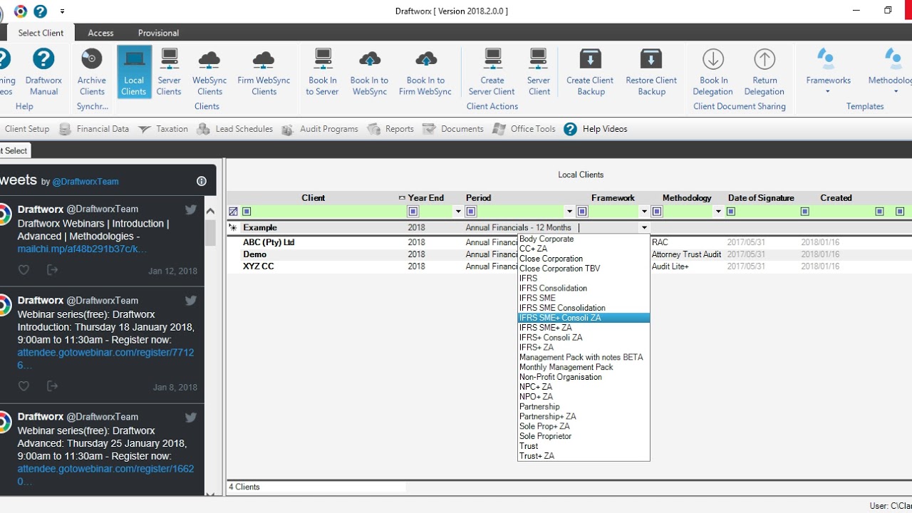The image size is (912, 513).
Task: Select XYZ CC client row
Action: pos(569,266)
